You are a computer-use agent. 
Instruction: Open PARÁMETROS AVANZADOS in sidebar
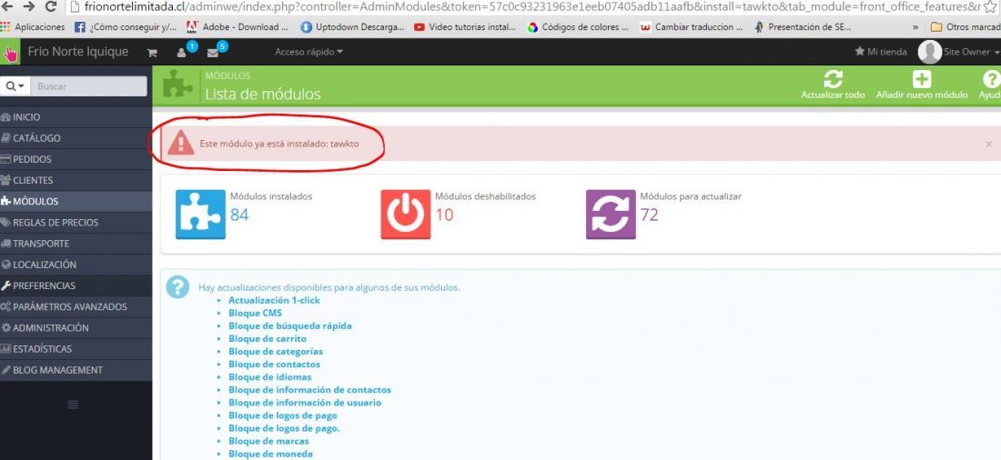76,307
